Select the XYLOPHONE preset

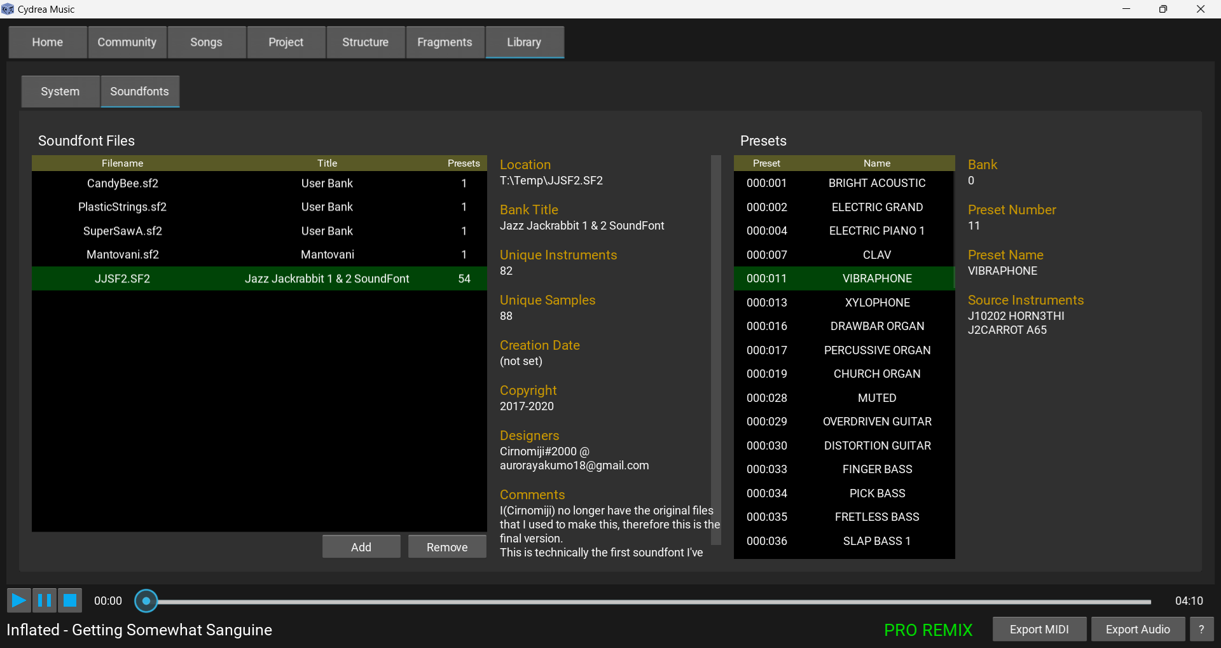click(x=844, y=303)
